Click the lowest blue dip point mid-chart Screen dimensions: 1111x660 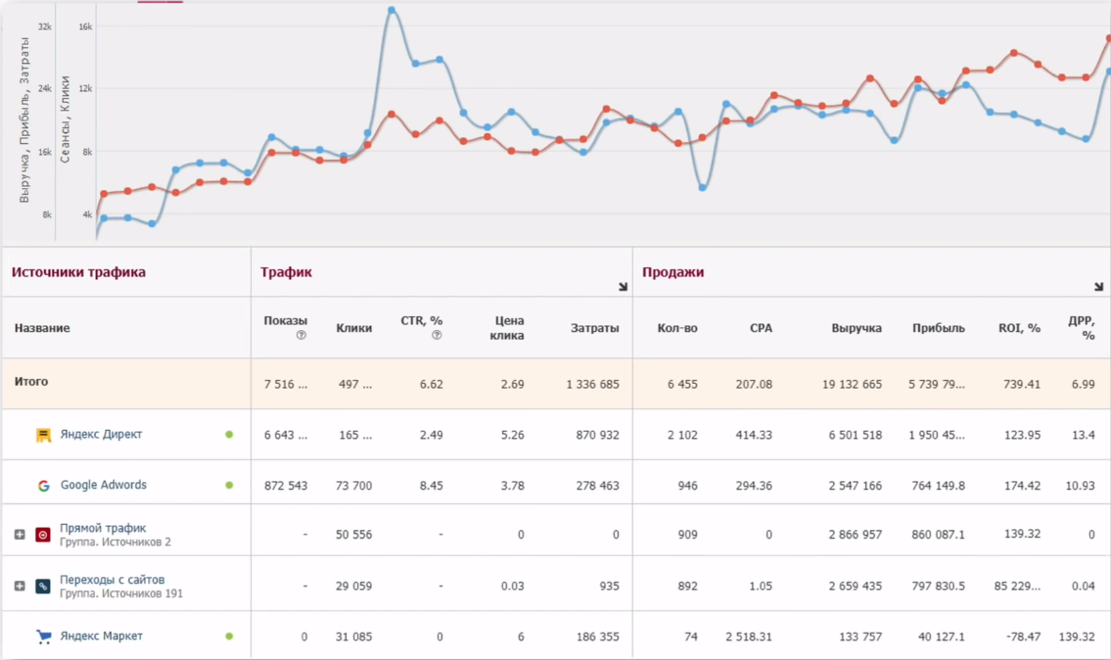703,188
